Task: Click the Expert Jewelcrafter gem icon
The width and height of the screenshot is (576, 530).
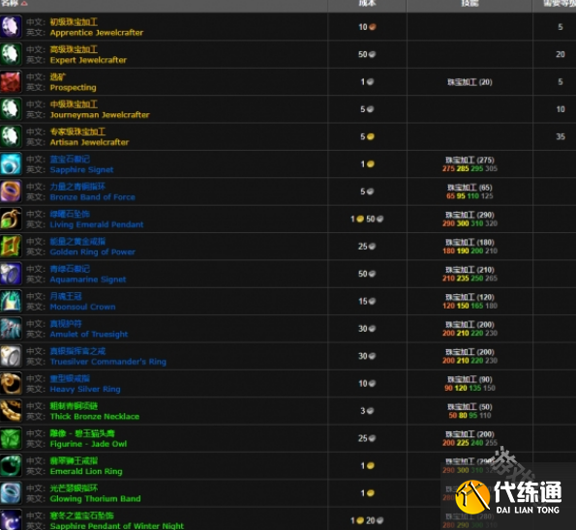Action: click(11, 54)
